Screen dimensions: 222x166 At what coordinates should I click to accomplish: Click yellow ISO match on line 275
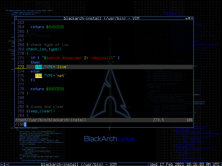pyautogui.click(x=39, y=76)
